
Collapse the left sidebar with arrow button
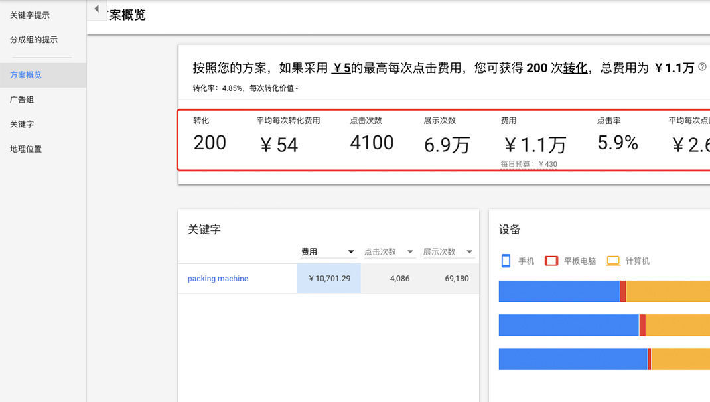tap(97, 9)
